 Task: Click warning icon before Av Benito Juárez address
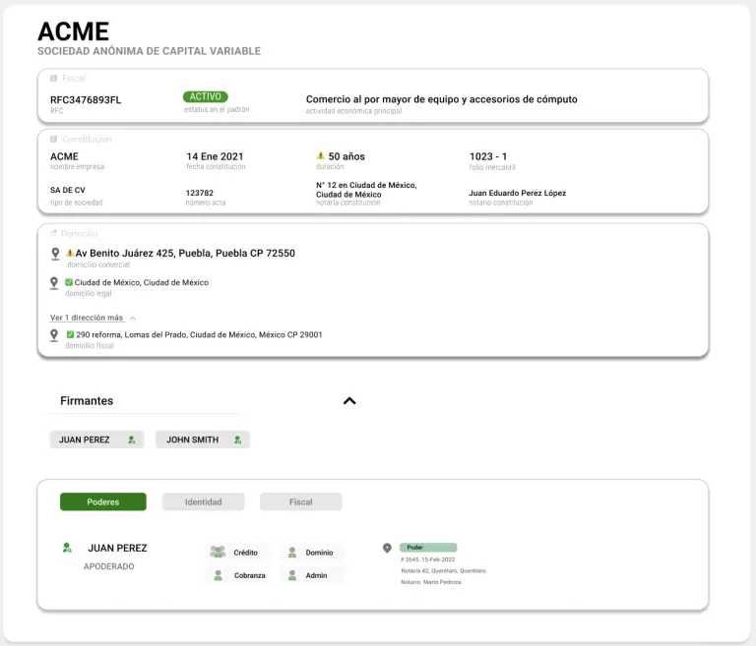[x=70, y=254]
